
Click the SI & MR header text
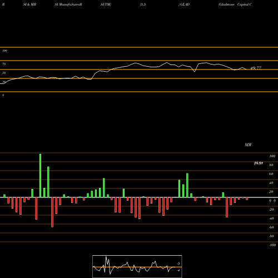click(29, 4)
